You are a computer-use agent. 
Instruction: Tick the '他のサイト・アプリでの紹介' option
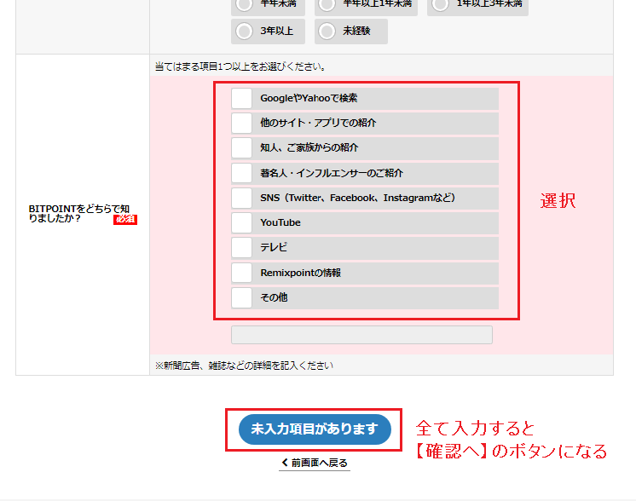242,124
